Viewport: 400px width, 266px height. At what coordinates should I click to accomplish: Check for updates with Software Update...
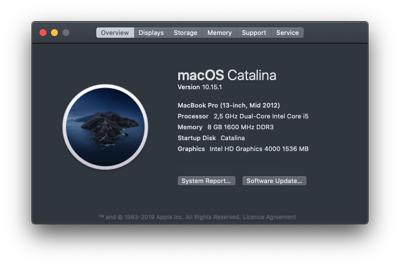click(274, 181)
